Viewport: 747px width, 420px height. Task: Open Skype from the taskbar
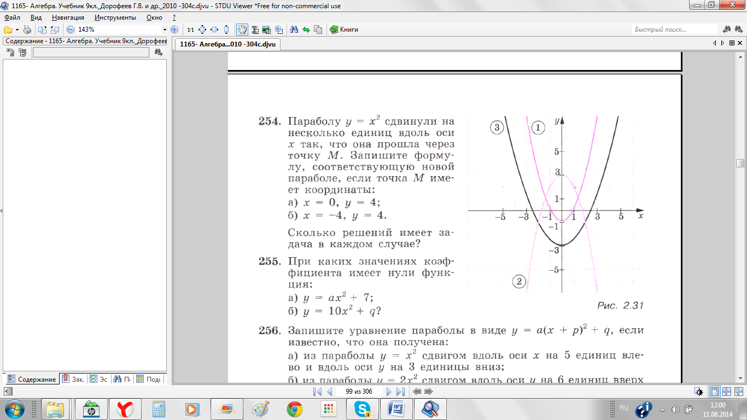point(363,409)
